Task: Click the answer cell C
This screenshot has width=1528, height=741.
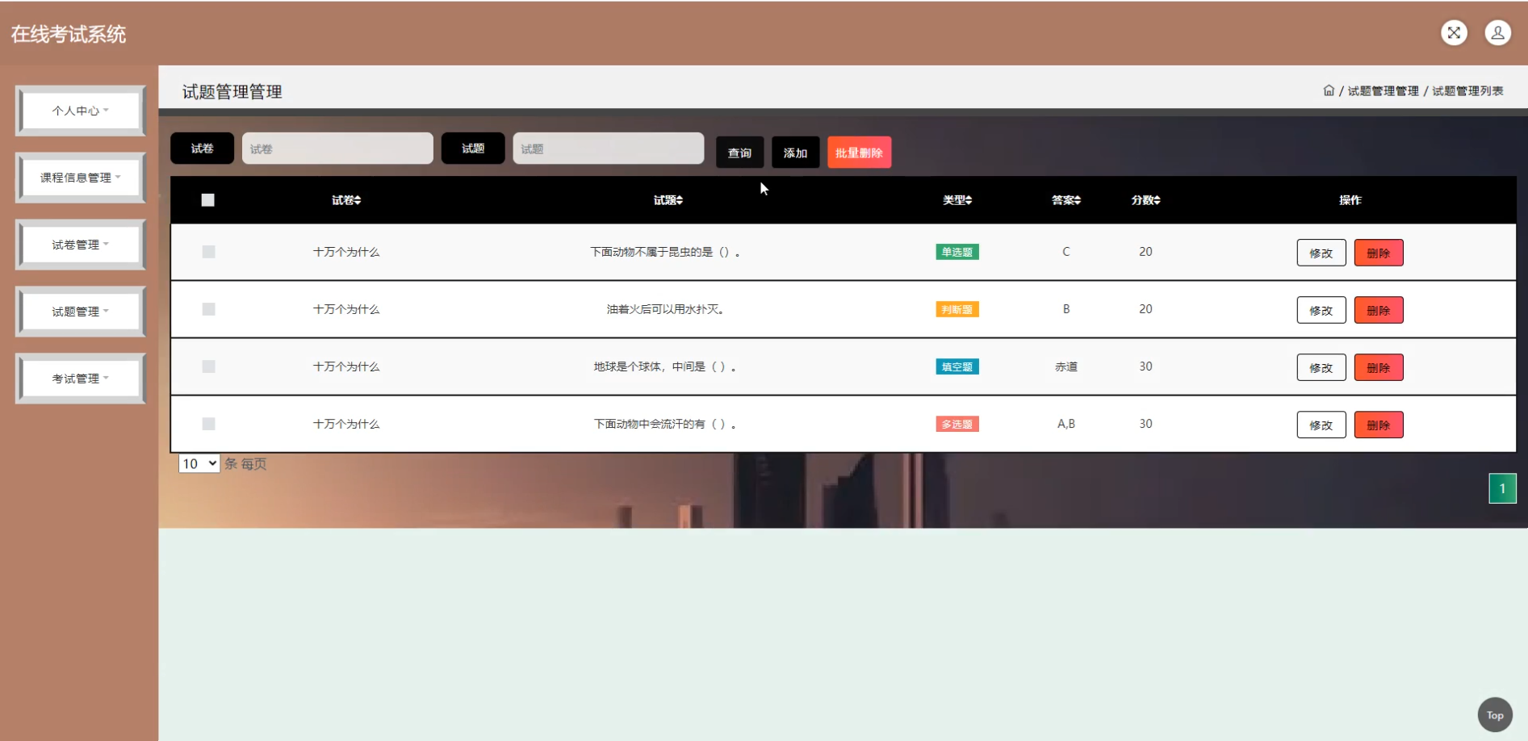Action: click(x=1066, y=252)
